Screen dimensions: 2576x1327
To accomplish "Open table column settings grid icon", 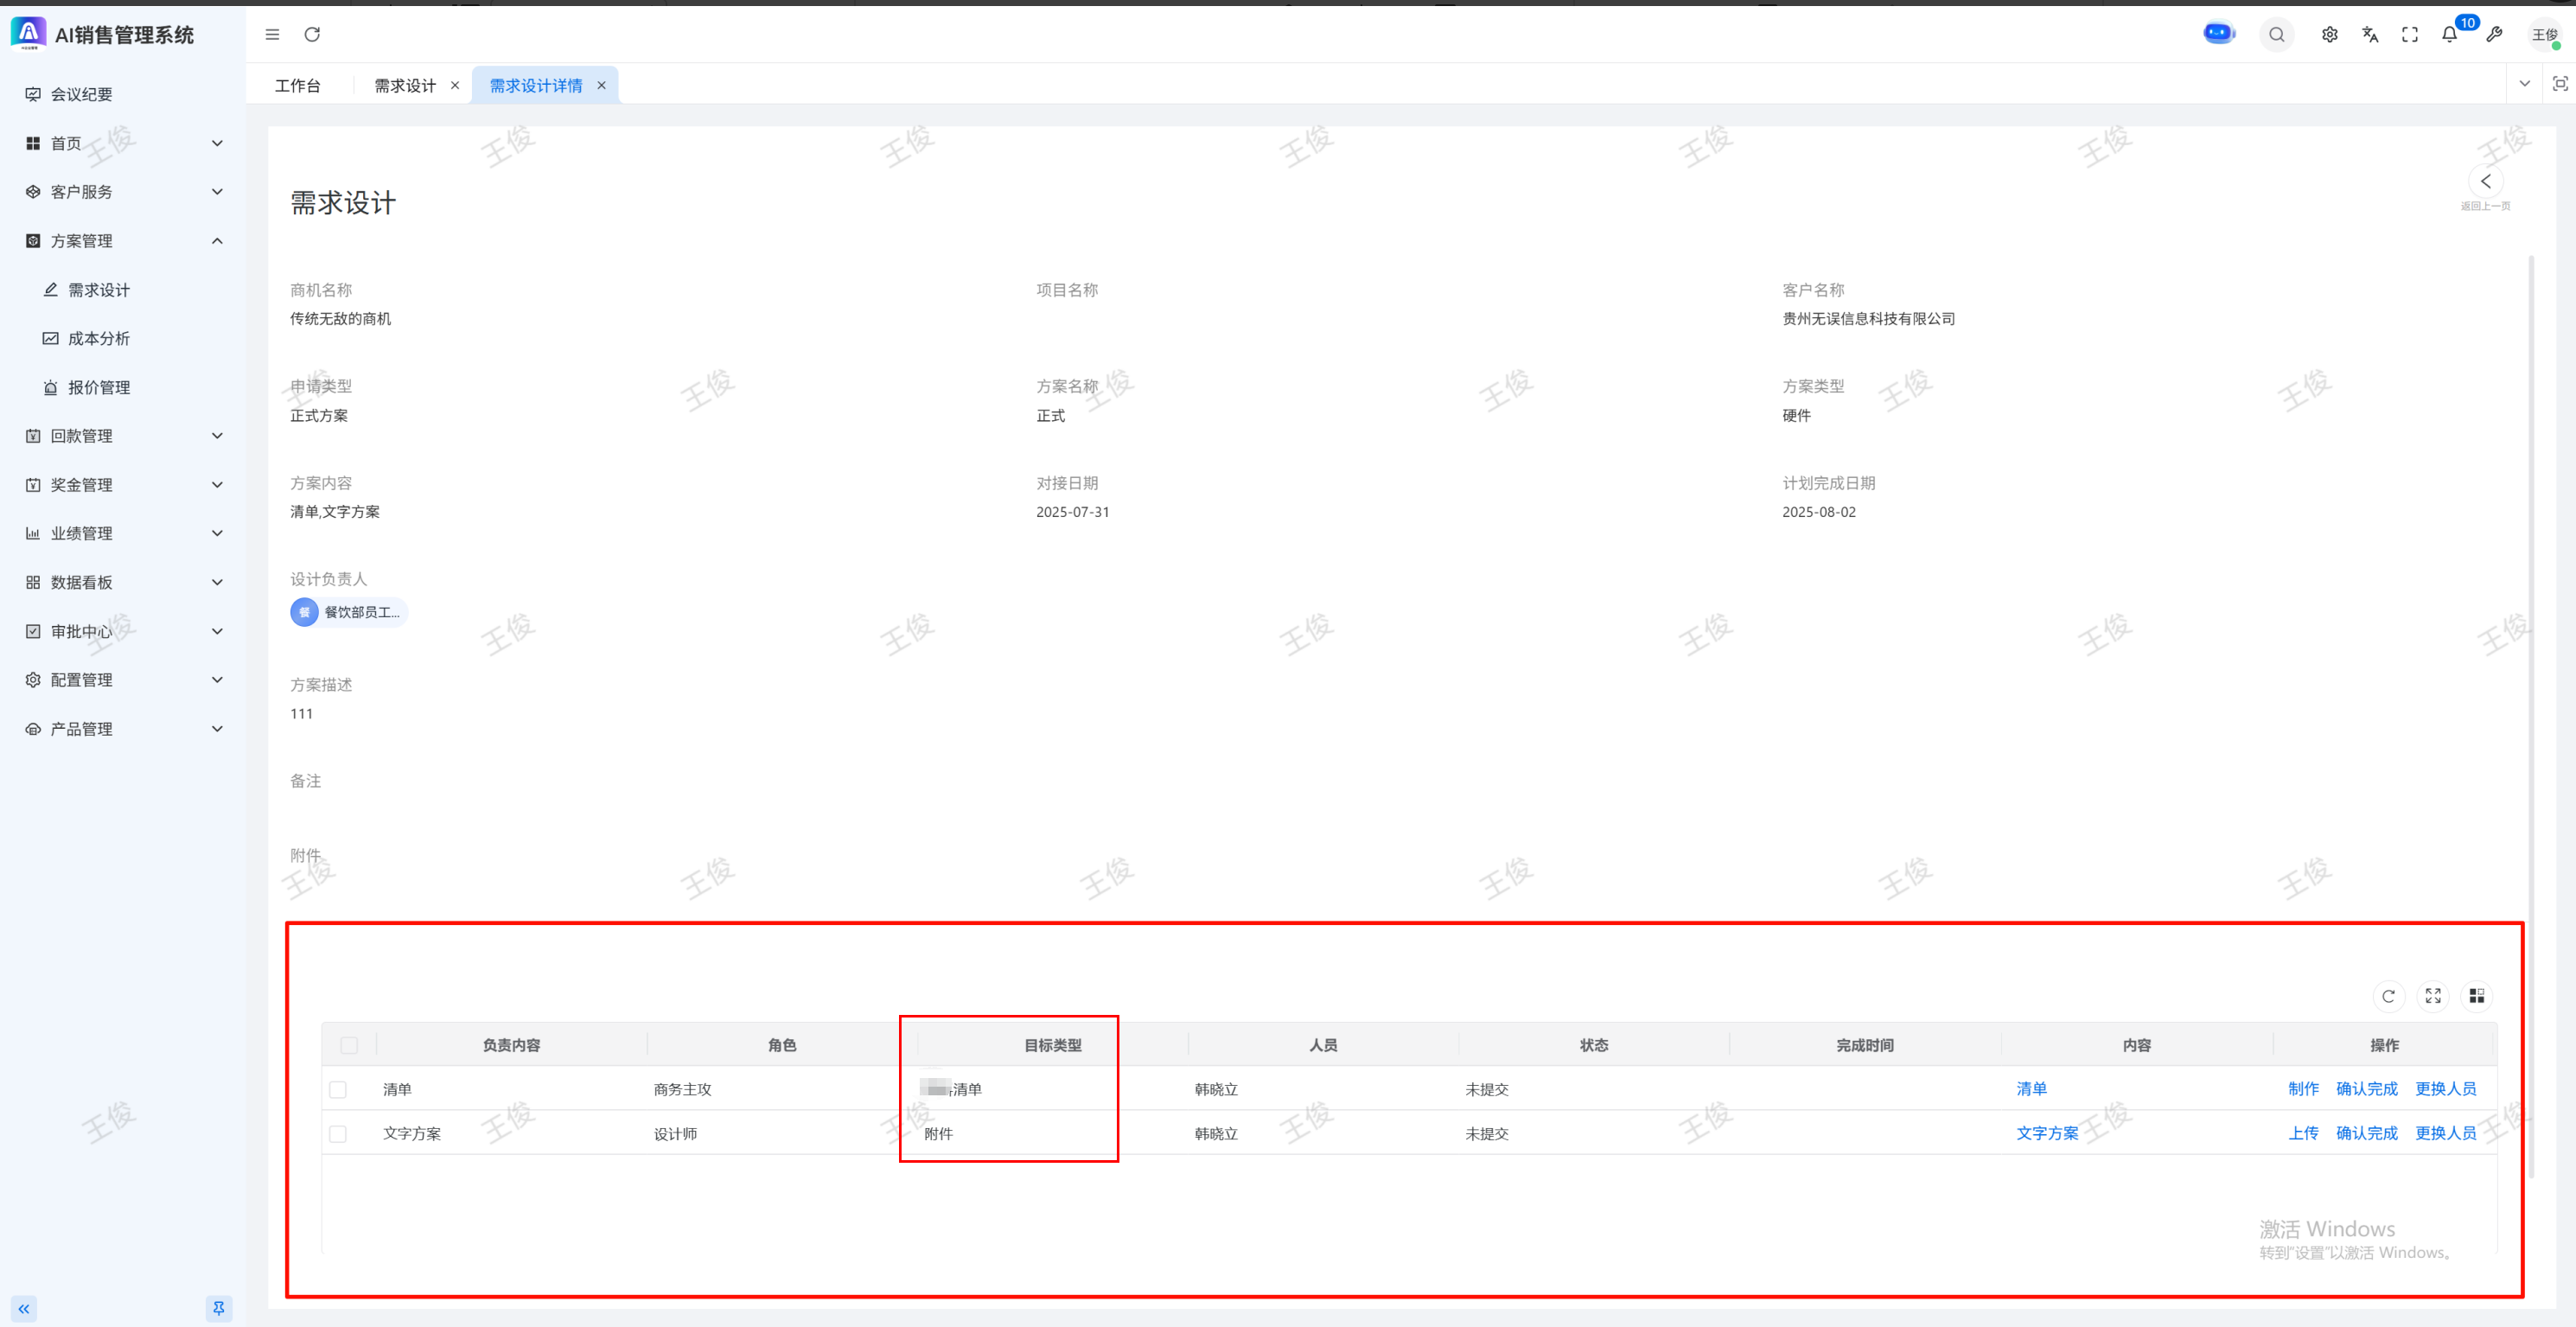I will coord(2476,996).
